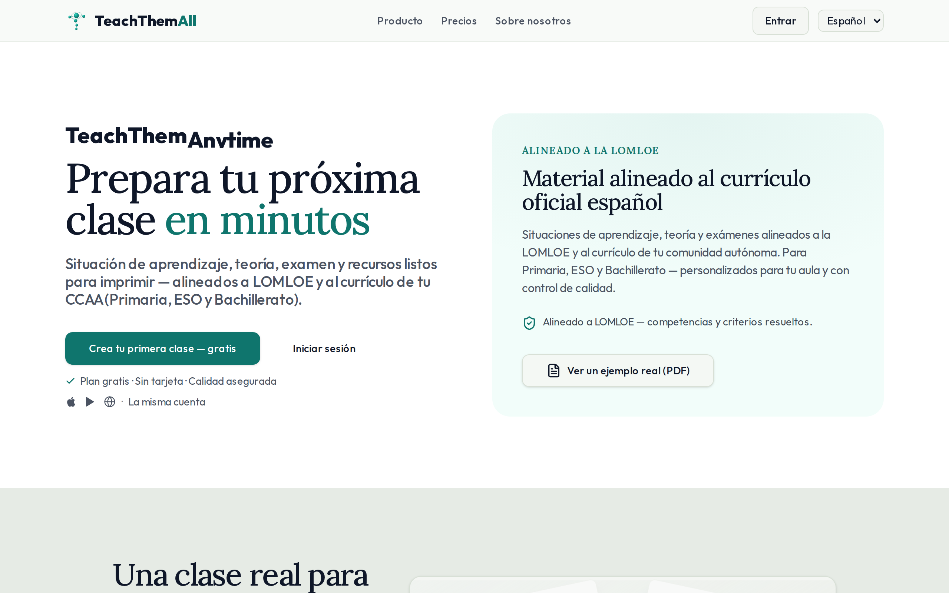Screen dimensions: 949x593
Task: Click the TeachThemAll brand name text
Action: (x=145, y=21)
